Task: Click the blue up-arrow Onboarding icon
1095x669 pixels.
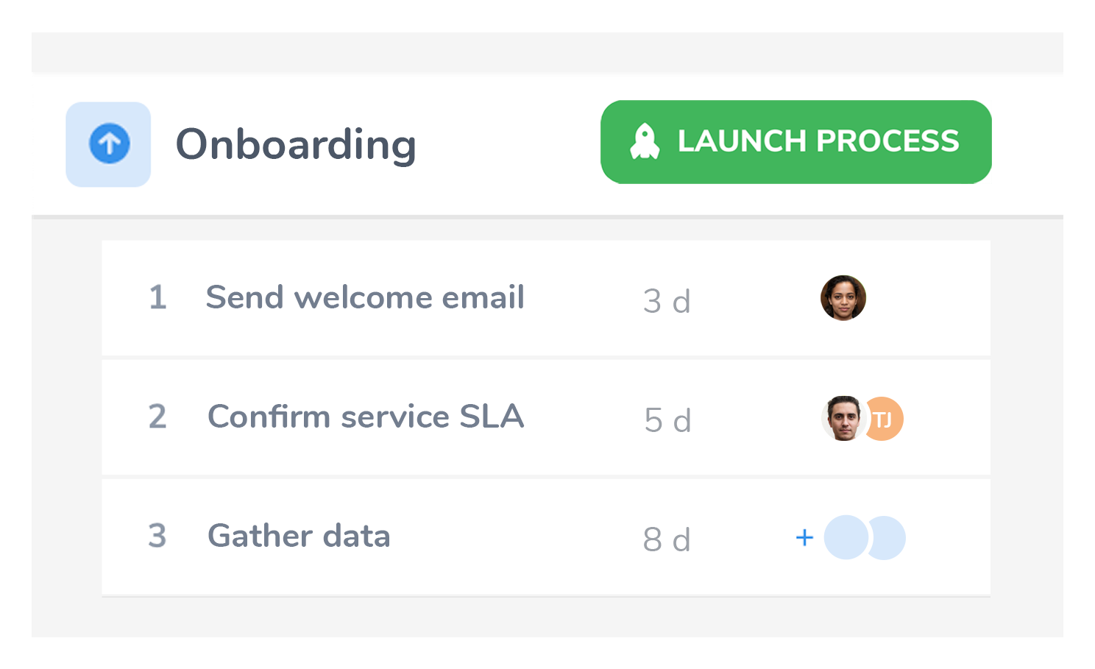Action: [x=110, y=144]
